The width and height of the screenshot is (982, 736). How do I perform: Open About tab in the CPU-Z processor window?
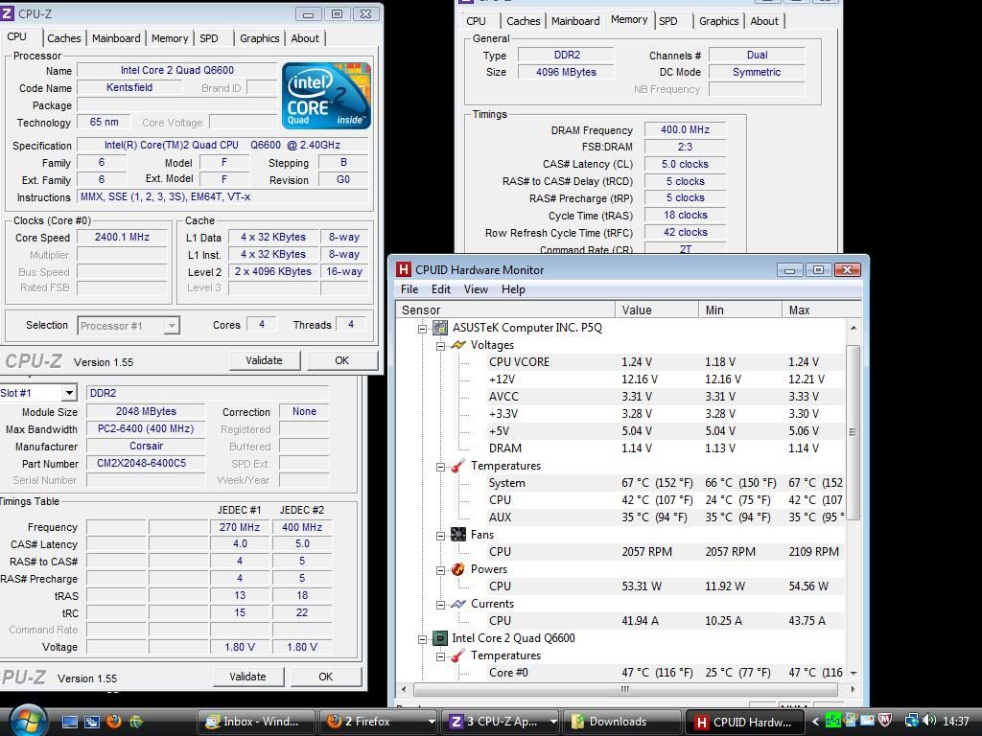tap(305, 38)
